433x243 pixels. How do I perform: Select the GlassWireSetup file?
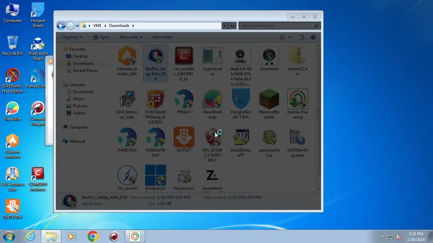click(212, 105)
